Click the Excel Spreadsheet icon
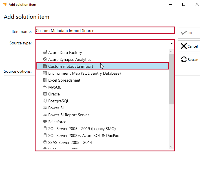This screenshot has height=171, width=204. [x=45, y=80]
